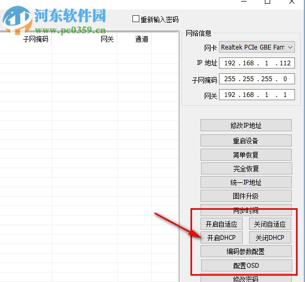Minimize the window
This screenshot has width=305, height=282.
244,2
